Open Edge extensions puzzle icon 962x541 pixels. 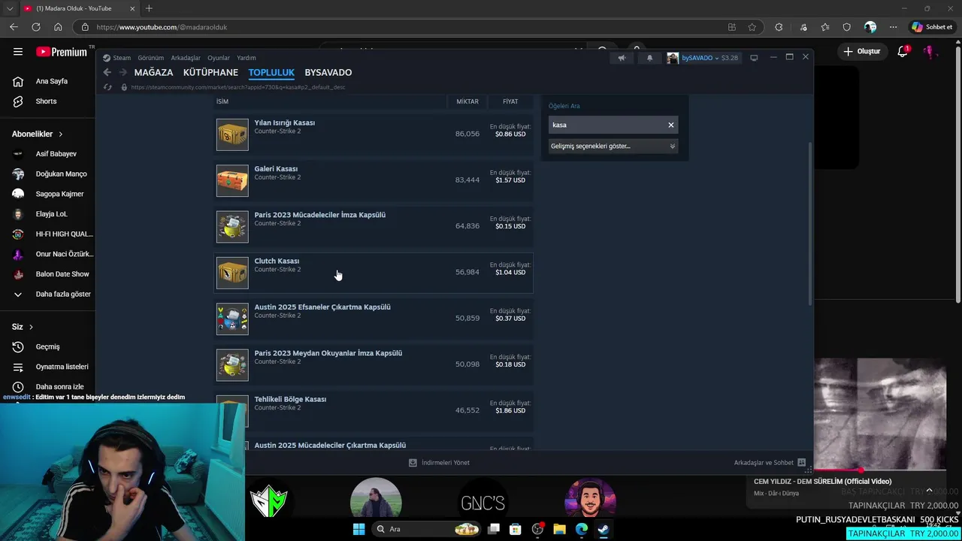click(x=779, y=27)
